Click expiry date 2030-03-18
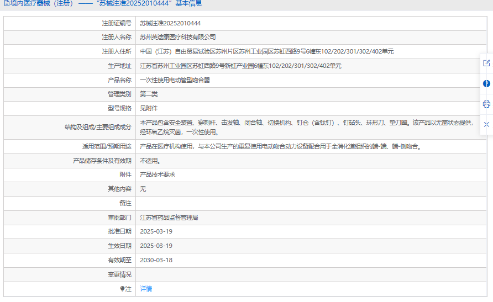Viewport: 493px width, 302px height. [x=156, y=260]
